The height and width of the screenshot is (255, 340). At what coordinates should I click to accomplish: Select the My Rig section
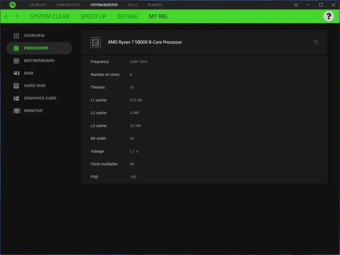click(158, 17)
